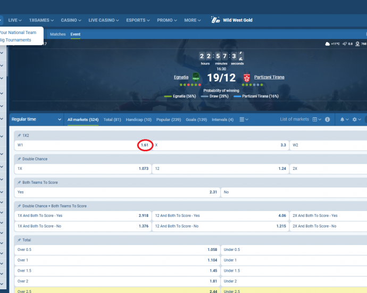
Task: Switch to the Matches tab
Action: (58, 34)
